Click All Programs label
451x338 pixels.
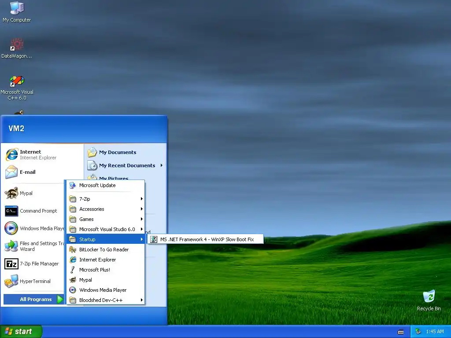pos(36,299)
